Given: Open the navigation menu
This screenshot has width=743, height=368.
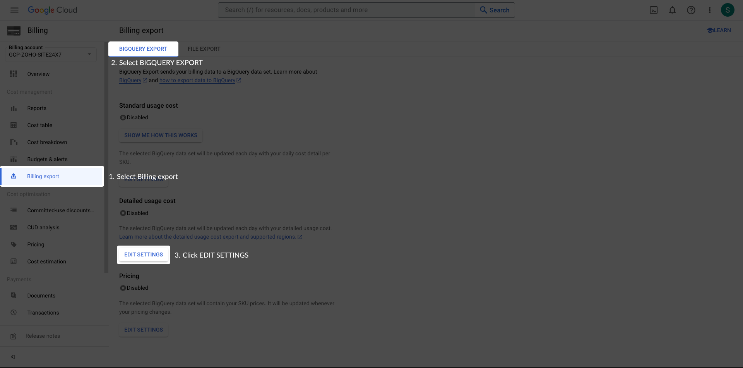Looking at the screenshot, I should tap(14, 10).
